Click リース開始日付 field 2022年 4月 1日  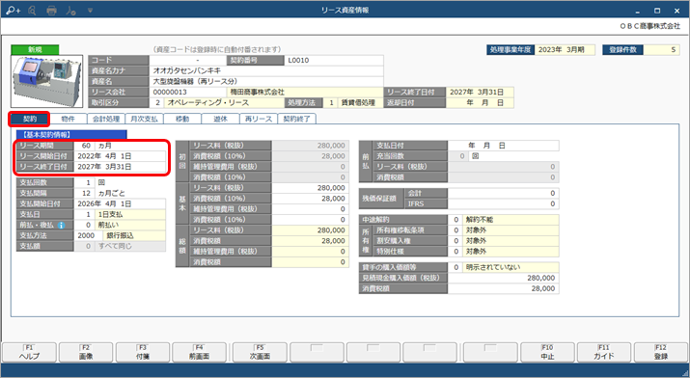click(120, 156)
